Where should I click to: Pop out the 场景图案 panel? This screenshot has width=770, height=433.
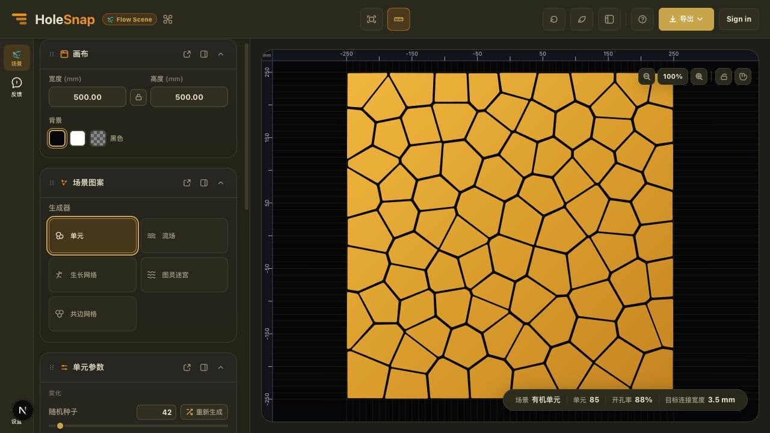tap(187, 183)
